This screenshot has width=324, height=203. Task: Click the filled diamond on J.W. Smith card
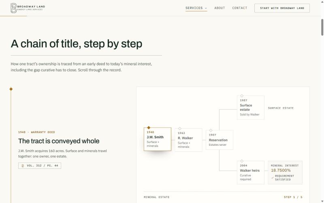coord(149,127)
